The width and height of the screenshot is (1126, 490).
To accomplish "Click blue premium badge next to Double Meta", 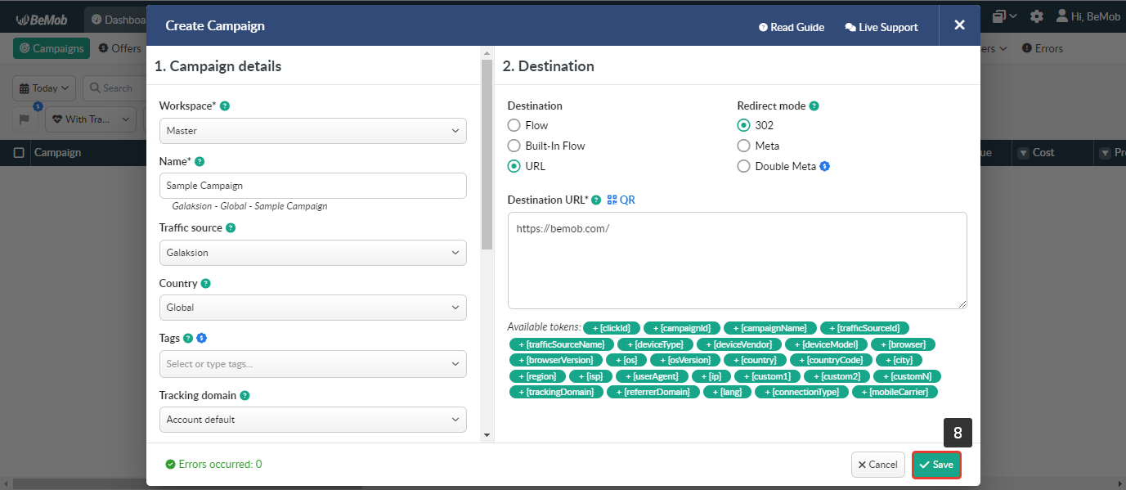I will [x=825, y=167].
